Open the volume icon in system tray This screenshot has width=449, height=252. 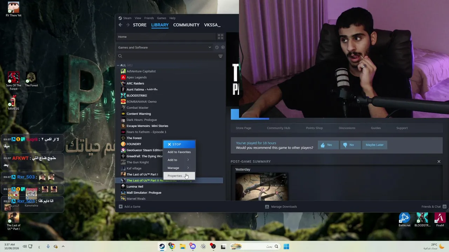(x=25, y=246)
